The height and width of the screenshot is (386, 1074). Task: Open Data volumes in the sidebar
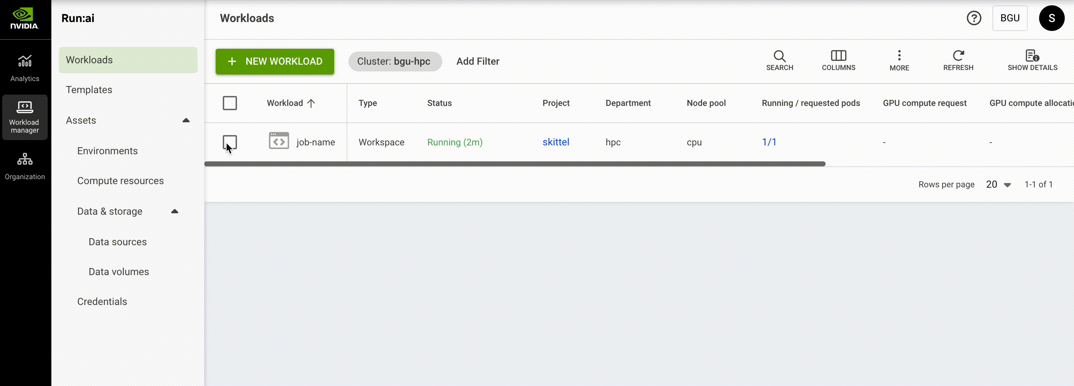coord(119,272)
